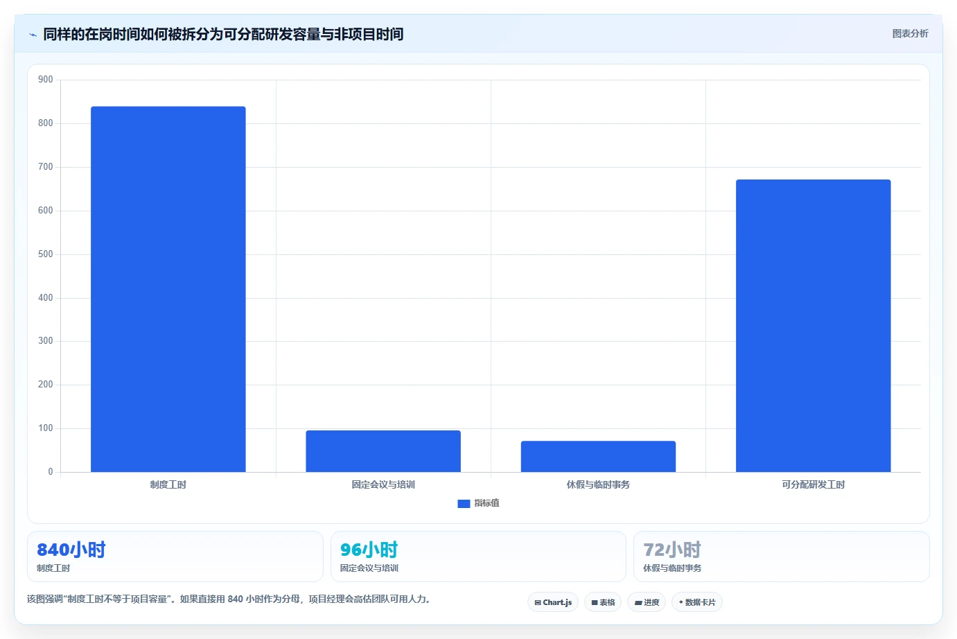
Task: Click the chart title heading text
Action: point(223,34)
